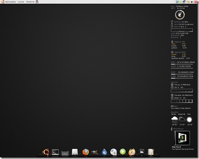
Task: Open the dark monitor dock icon
Action: coord(142,152)
